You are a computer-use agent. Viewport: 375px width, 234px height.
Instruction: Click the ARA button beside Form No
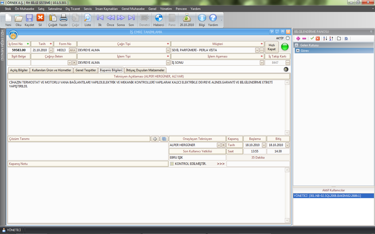pos(72,50)
